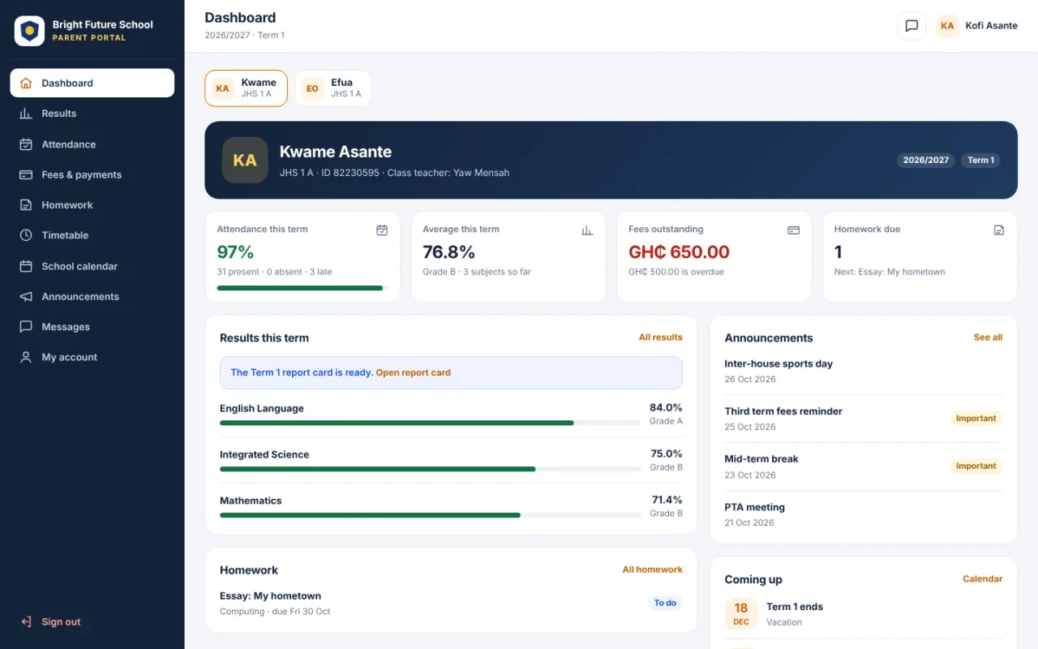This screenshot has height=649, width=1038.
Task: Click the Results bar chart icon
Action: (x=26, y=114)
